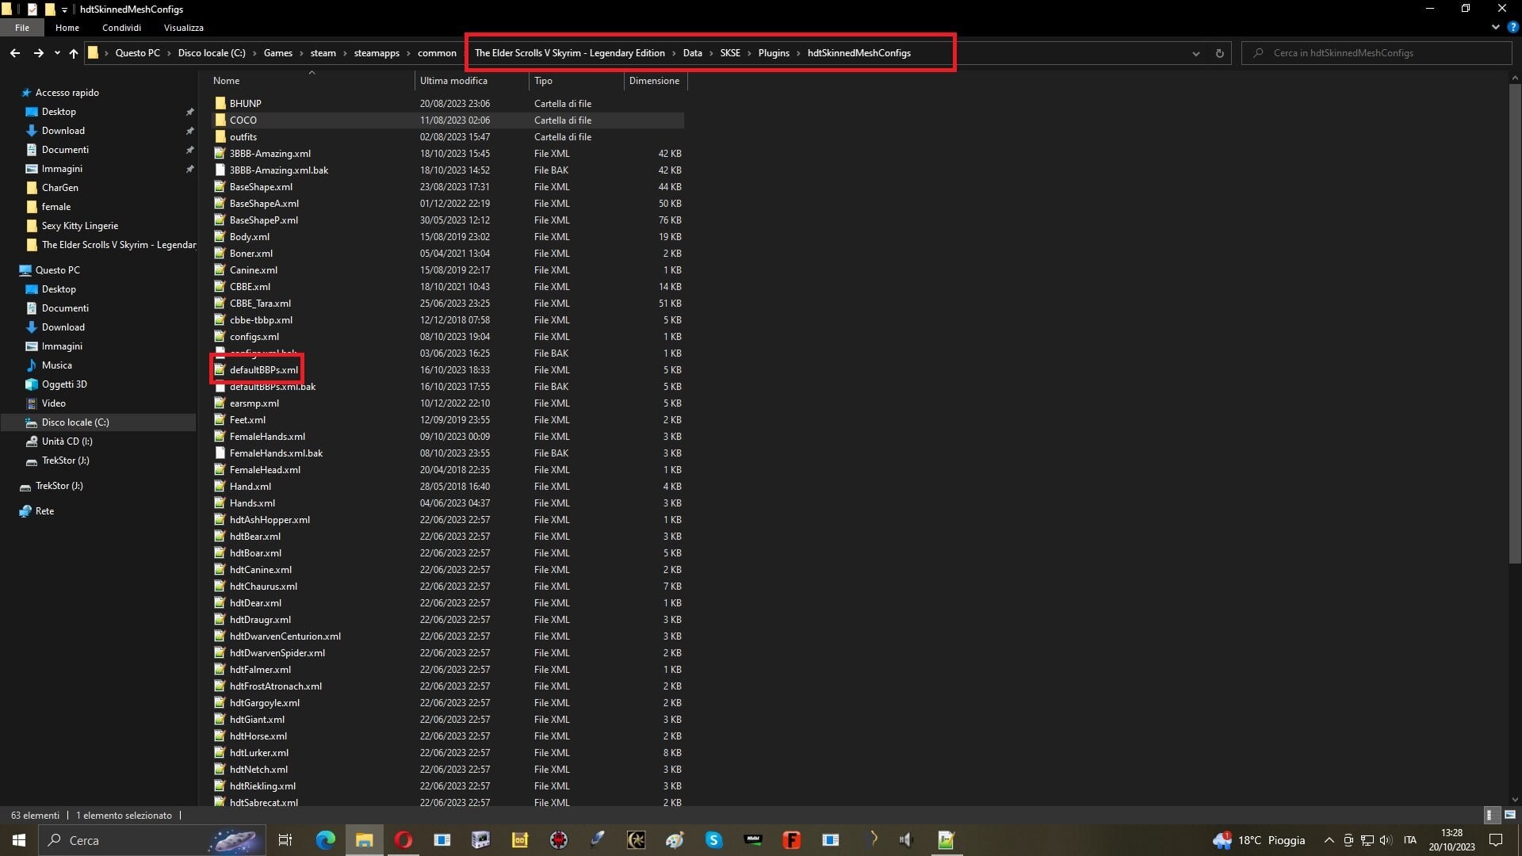Viewport: 1522px width, 856px height.
Task: Open Accesso rapido in the sidebar
Action: tap(67, 93)
